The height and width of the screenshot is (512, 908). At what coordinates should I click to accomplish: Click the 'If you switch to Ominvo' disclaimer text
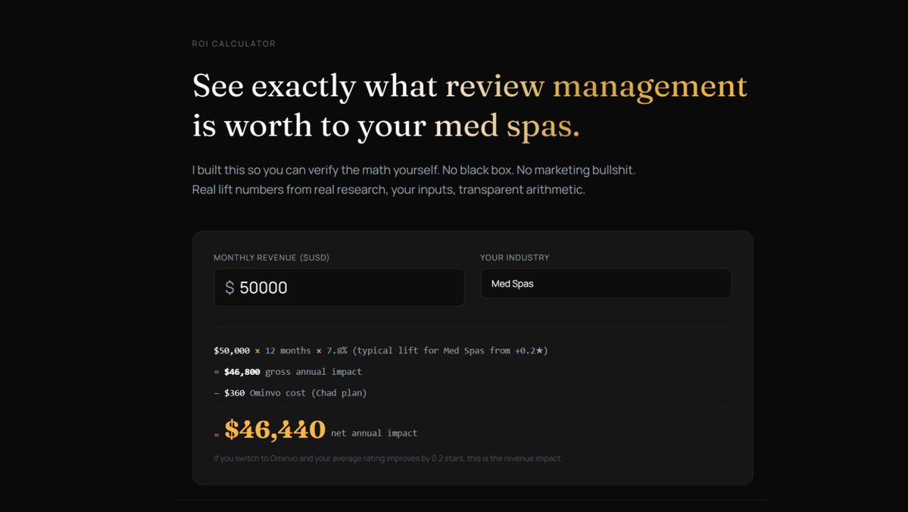pyautogui.click(x=388, y=458)
